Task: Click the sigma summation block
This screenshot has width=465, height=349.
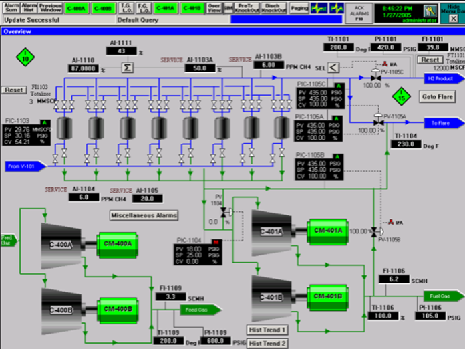Action: click(127, 67)
